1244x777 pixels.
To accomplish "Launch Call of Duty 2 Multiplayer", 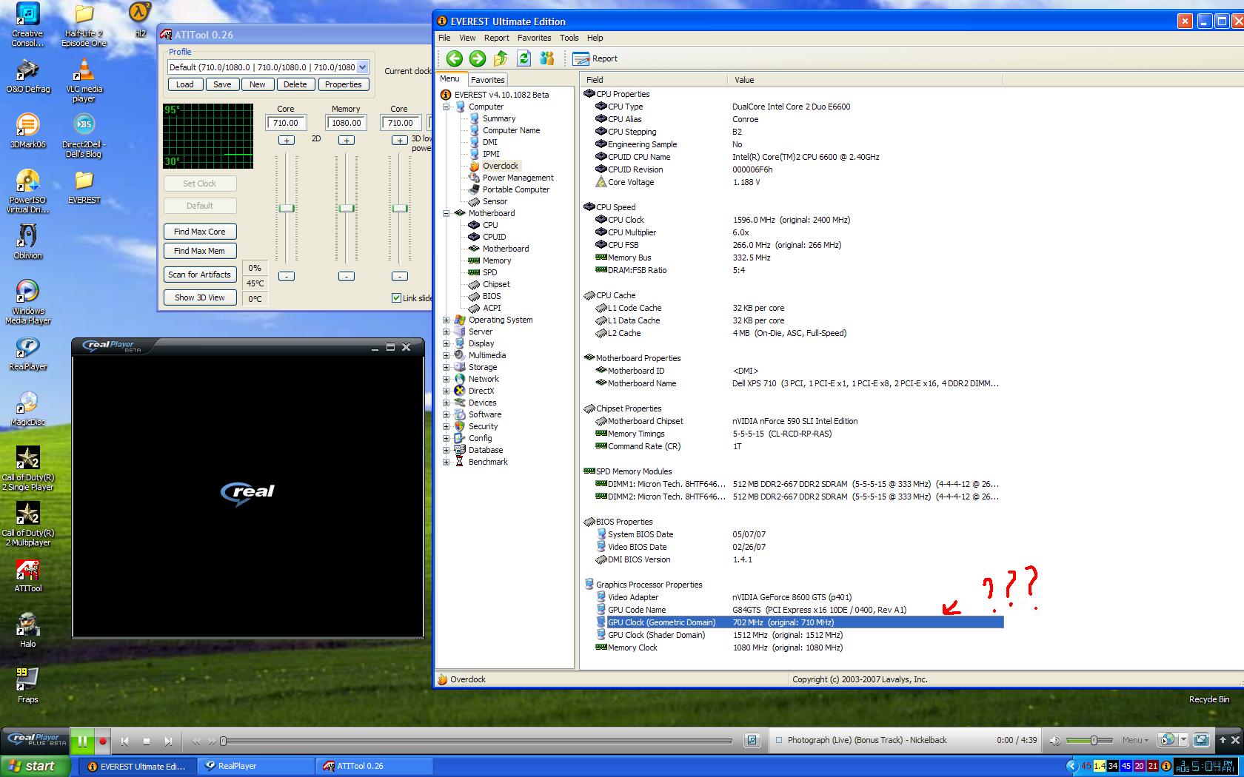I will pyautogui.click(x=27, y=525).
